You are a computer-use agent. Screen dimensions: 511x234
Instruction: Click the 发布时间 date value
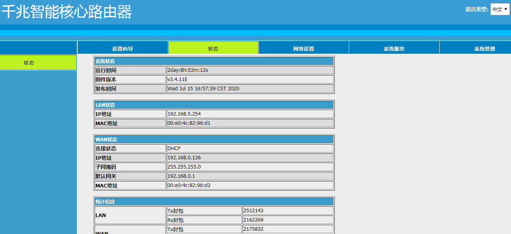click(203, 89)
